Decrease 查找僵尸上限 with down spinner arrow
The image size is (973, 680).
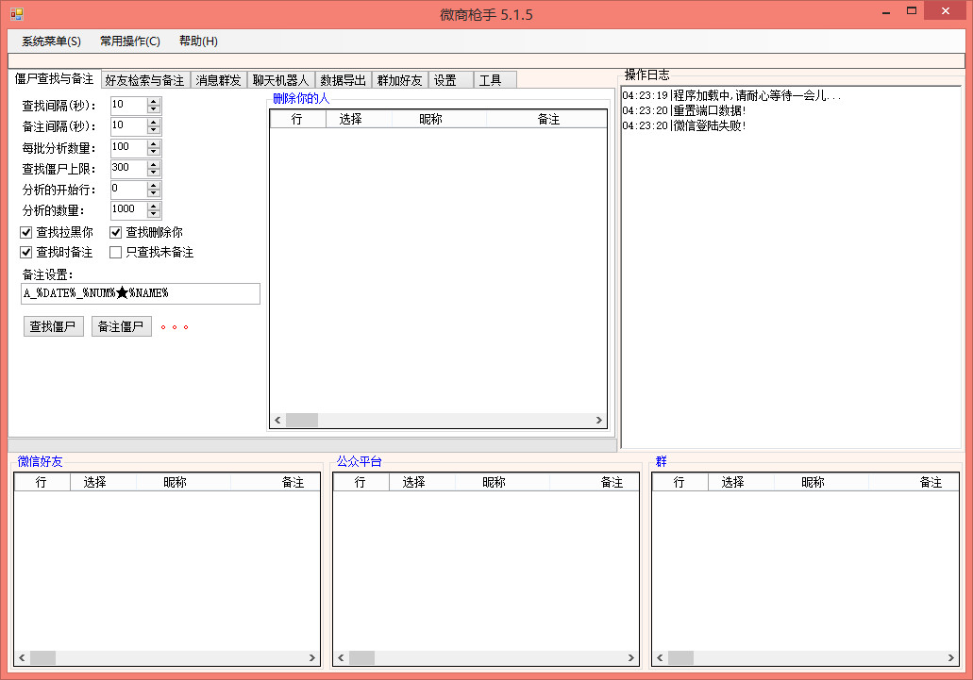coord(154,173)
